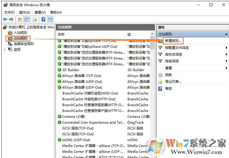Click 新建规则... in the actions pane
229x158 pixels.
coord(173,41)
